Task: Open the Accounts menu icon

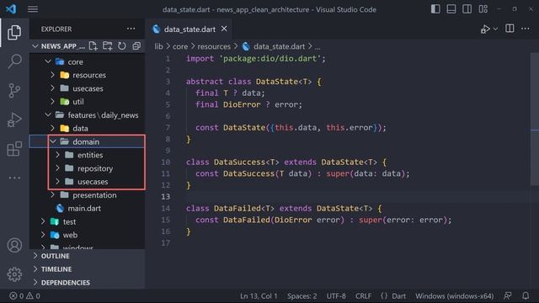Action: click(14, 245)
